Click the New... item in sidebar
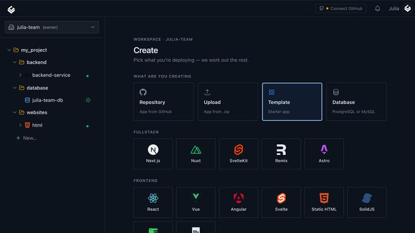This screenshot has height=233, width=415. [x=26, y=138]
